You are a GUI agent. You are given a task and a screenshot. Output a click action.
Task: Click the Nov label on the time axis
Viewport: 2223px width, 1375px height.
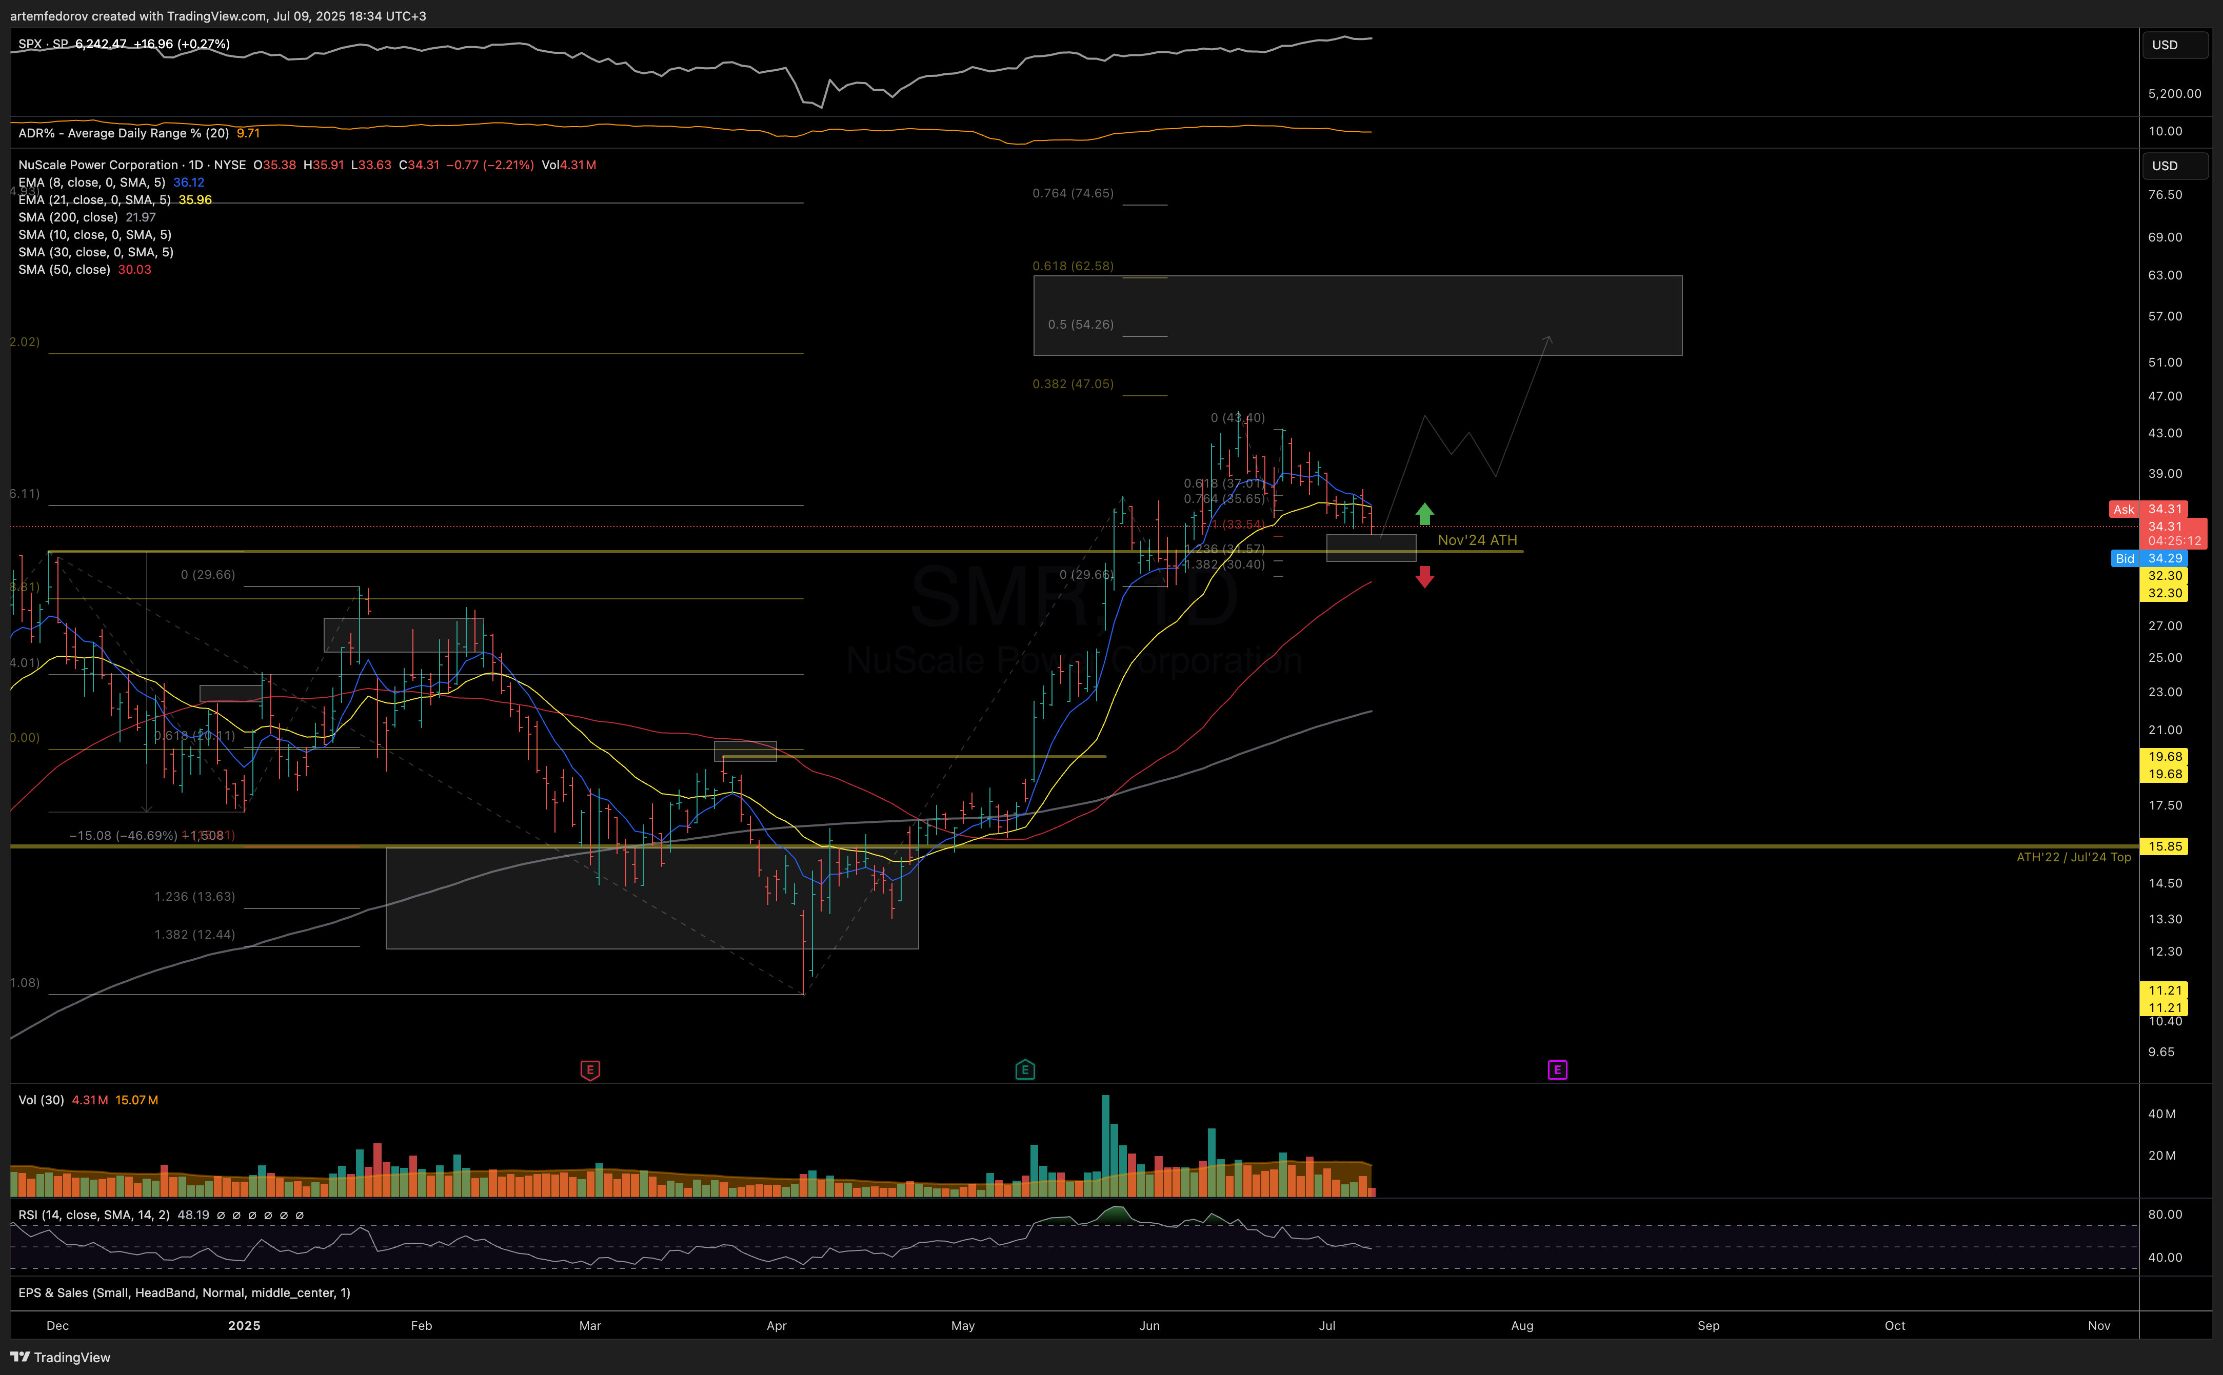pos(2098,1325)
